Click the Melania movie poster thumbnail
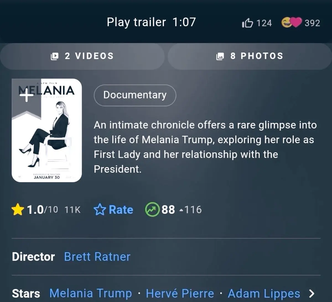 [x=47, y=130]
